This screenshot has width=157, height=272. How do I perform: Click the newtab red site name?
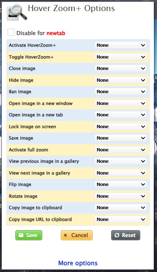click(56, 33)
